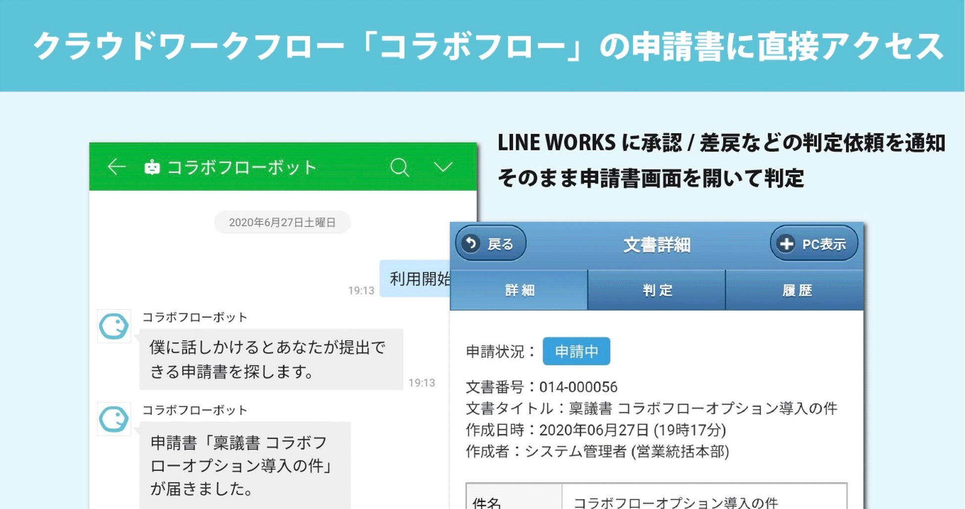Click the コラボフローオプション導入の件 table cell
965x509 pixels.
click(705, 497)
